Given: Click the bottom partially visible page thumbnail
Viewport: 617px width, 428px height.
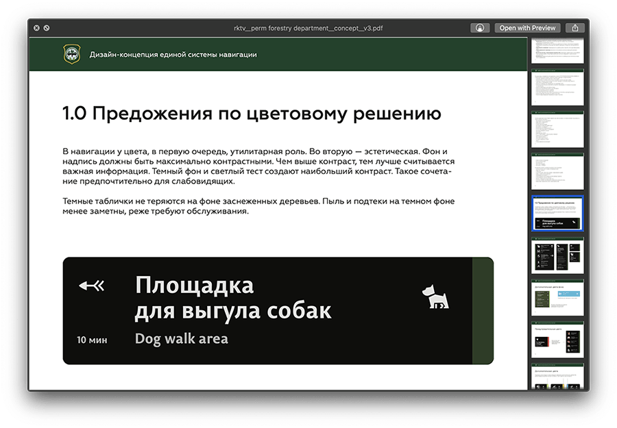Looking at the screenshot, I should pos(558,377).
